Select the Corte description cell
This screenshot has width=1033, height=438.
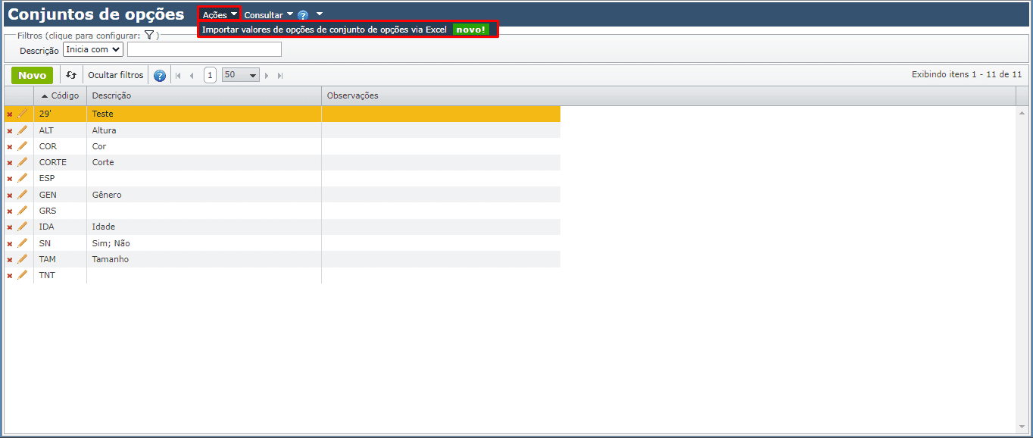204,162
